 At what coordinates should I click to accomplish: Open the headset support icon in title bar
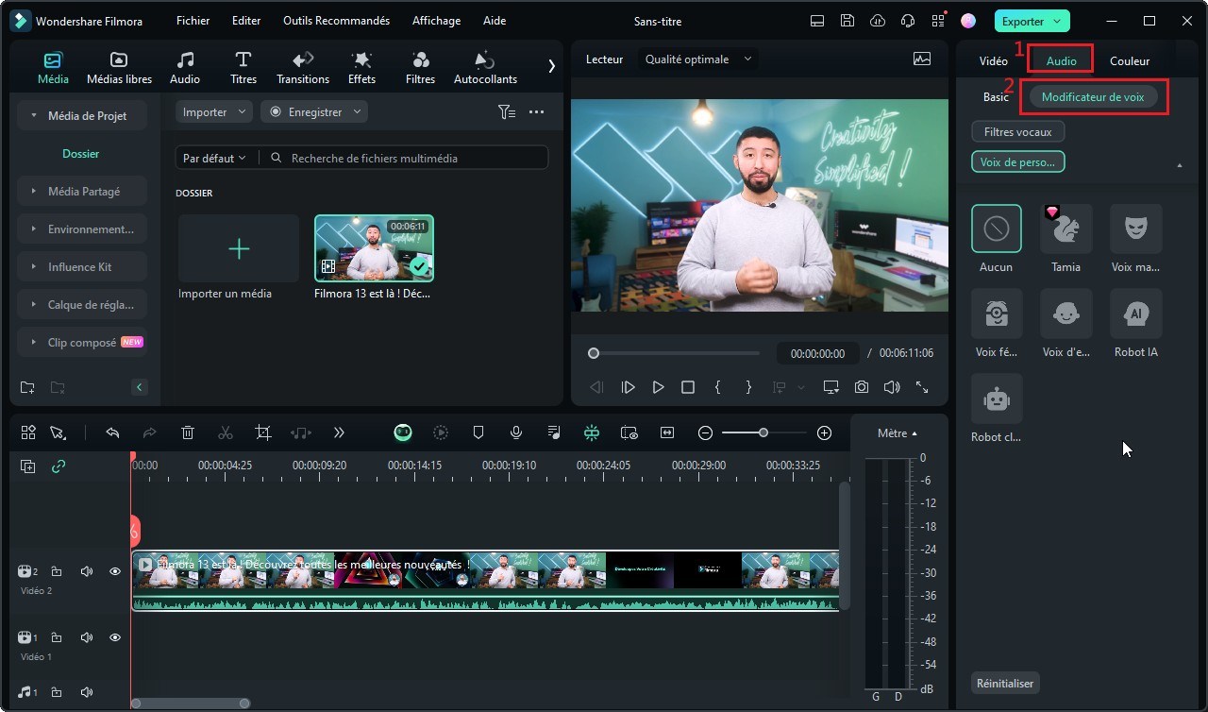[908, 21]
